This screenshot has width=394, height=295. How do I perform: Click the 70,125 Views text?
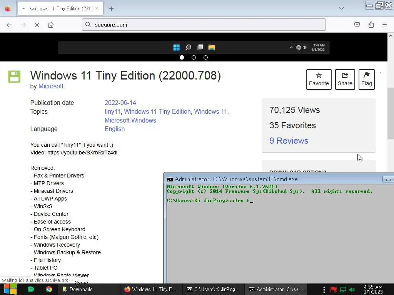pos(294,110)
